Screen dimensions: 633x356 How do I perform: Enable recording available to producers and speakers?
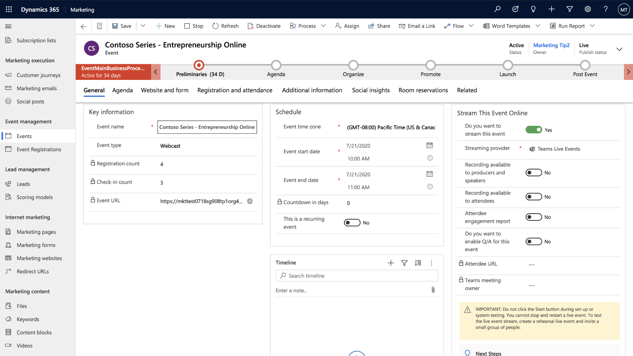click(534, 172)
